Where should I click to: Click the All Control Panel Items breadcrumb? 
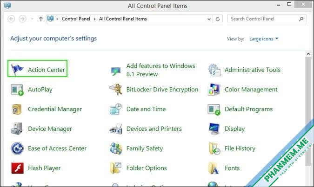point(123,19)
